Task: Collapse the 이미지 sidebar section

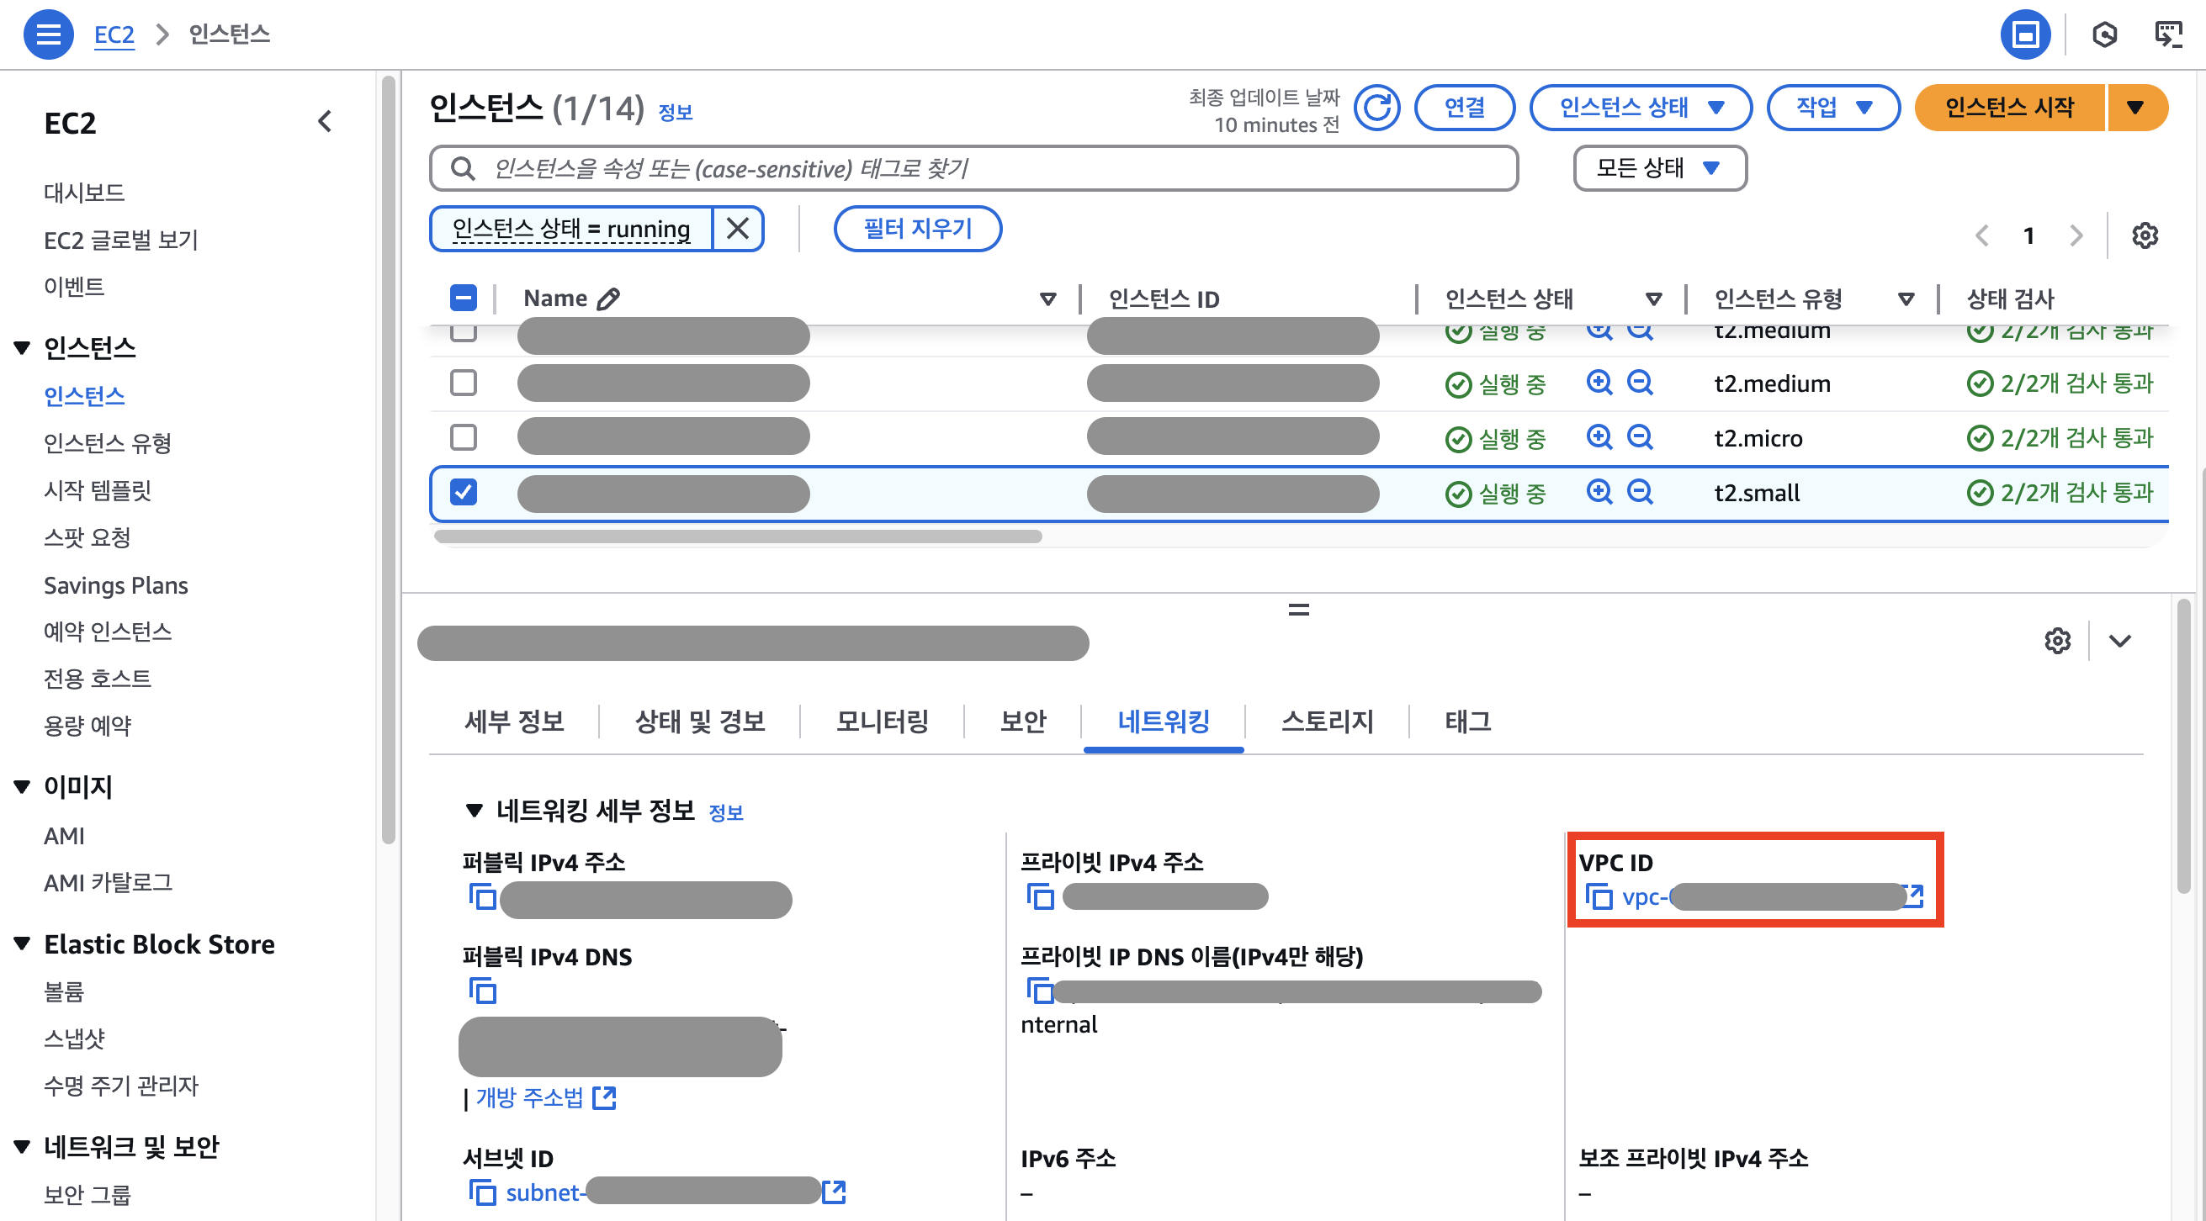Action: (22, 786)
